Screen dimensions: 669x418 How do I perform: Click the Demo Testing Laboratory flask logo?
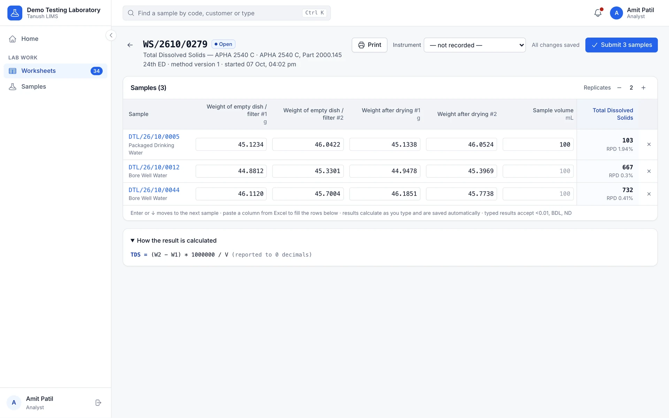click(x=15, y=13)
